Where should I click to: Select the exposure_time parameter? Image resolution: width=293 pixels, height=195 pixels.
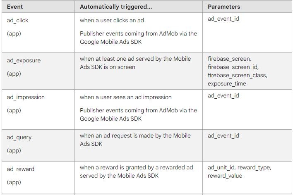tap(227, 83)
